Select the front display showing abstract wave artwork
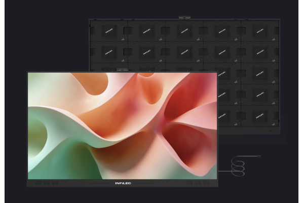Screen dimensions: 304x203 (x=122, y=129)
